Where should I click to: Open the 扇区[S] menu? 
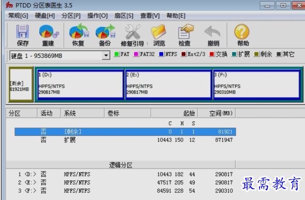[124, 16]
